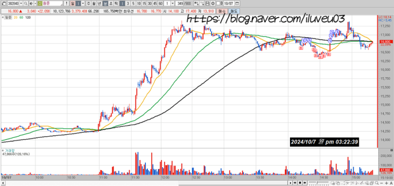The height and width of the screenshot is (186, 394).
Task: Select the 30 minute interval tab
Action: [x=149, y=4]
